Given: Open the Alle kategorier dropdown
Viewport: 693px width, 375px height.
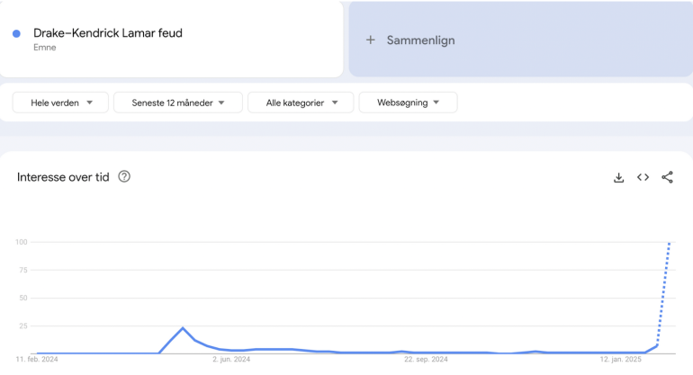Looking at the screenshot, I should point(301,103).
